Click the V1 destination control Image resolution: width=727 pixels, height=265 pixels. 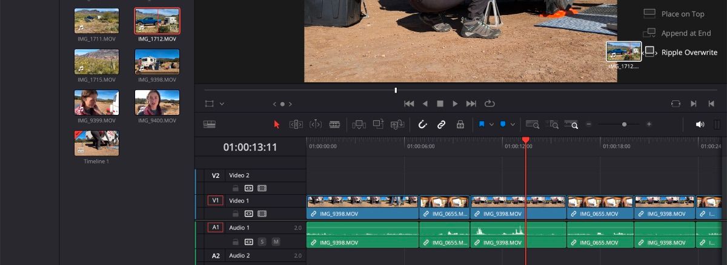click(215, 200)
